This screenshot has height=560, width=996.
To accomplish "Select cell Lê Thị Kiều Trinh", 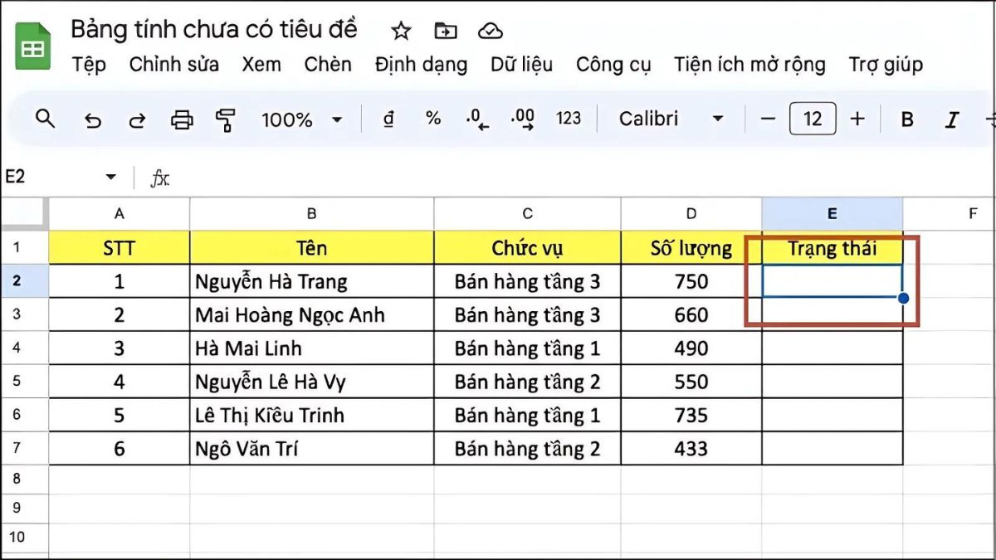I will [x=311, y=415].
